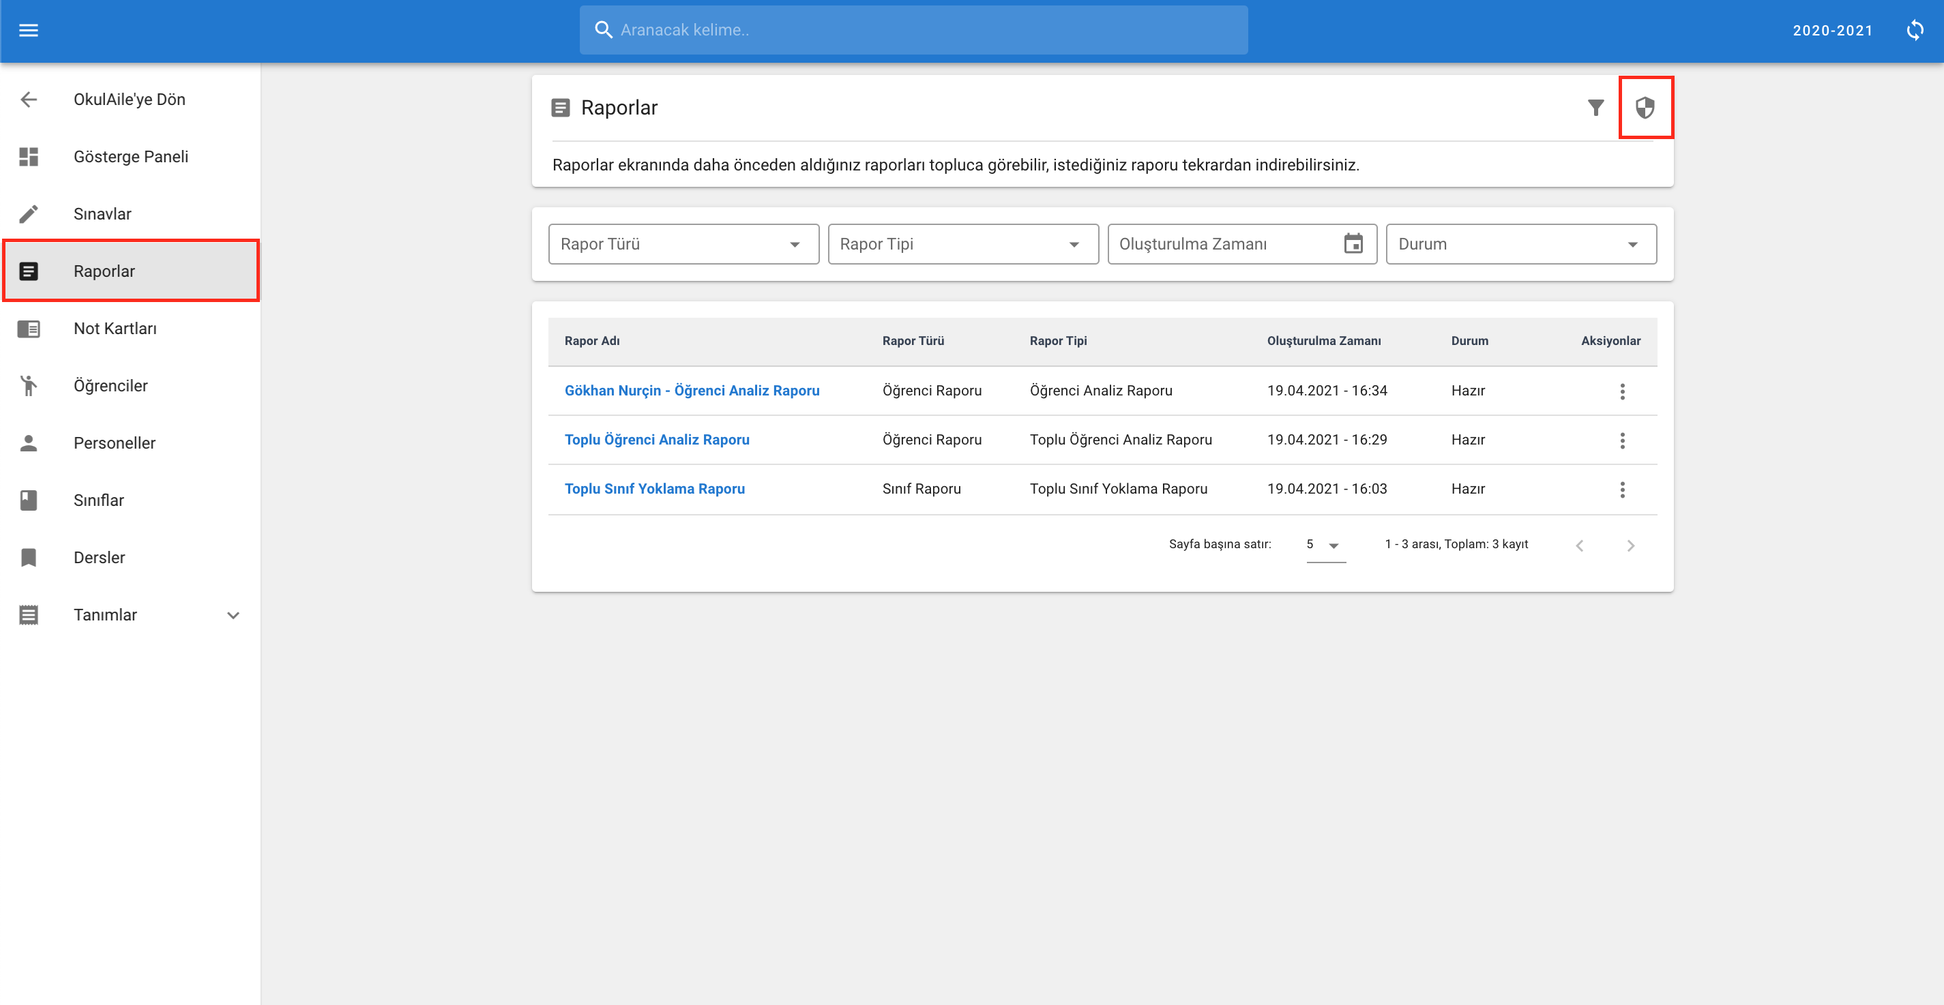Image resolution: width=1944 pixels, height=1005 pixels.
Task: Click the '1 - 3 arası, Toplam: 3 kayıt' text
Action: coord(1456,544)
